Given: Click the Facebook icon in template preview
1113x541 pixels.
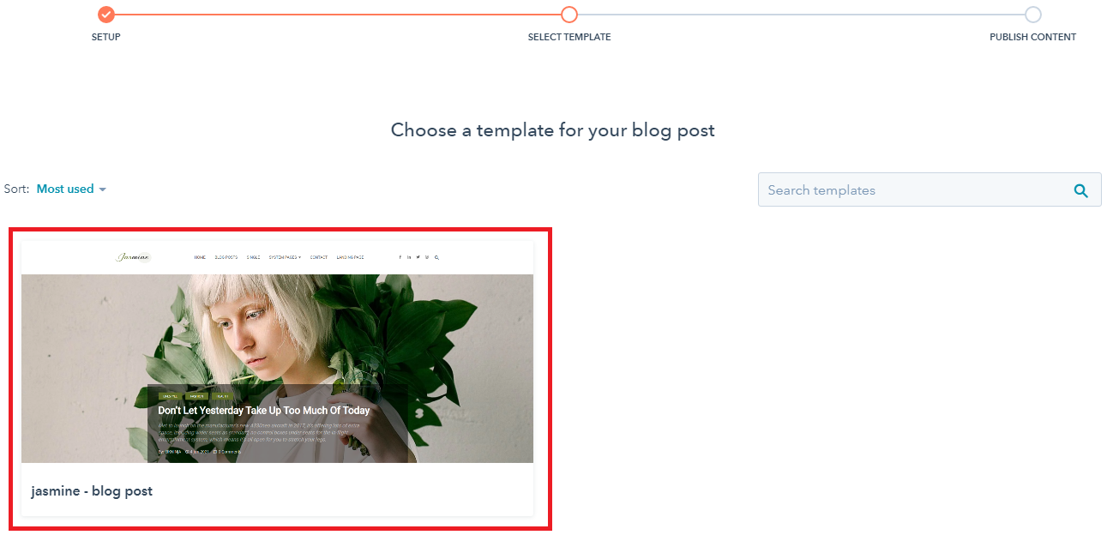Looking at the screenshot, I should [400, 257].
